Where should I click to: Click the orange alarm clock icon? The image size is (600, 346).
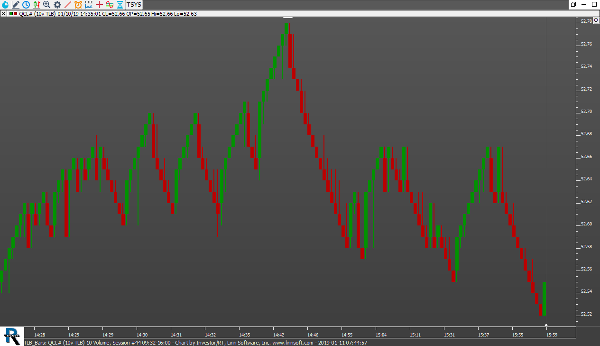(78, 5)
